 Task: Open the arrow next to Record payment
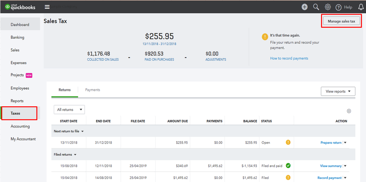pos(345,178)
